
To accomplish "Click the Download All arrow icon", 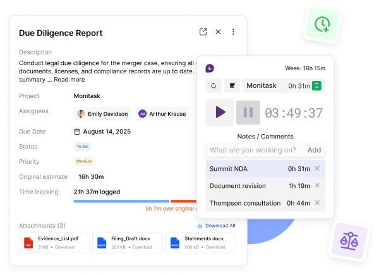I will coord(200,226).
